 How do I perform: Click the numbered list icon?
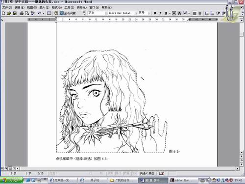point(207,13)
